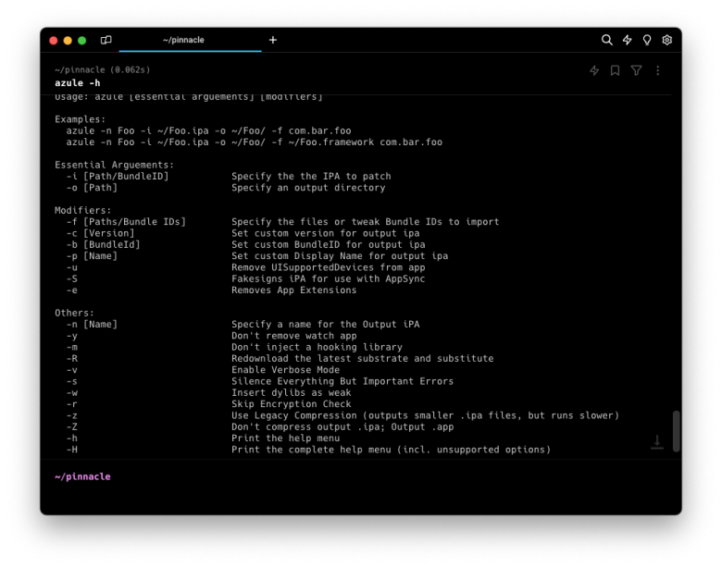Click the '~/pinnacle (0.062s)' block header
The width and height of the screenshot is (722, 568).
point(102,70)
